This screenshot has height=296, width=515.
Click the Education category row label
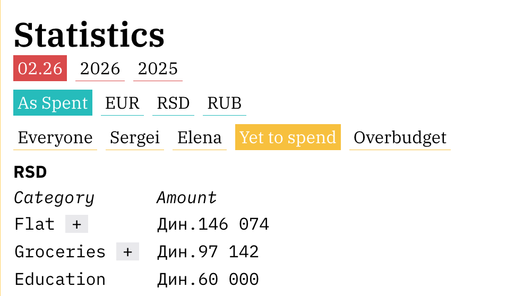point(60,279)
